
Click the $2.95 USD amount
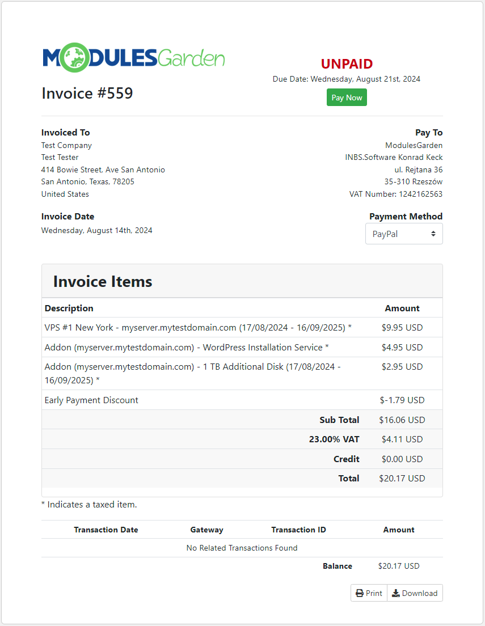coord(402,366)
